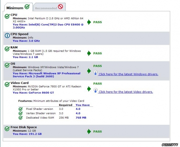Select the Free Disk Space heading

[x=24, y=127]
